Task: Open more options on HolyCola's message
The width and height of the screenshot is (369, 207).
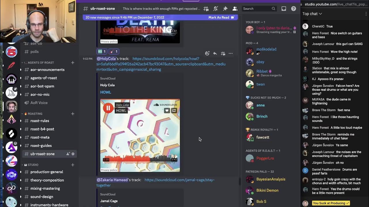Action: 231,53
